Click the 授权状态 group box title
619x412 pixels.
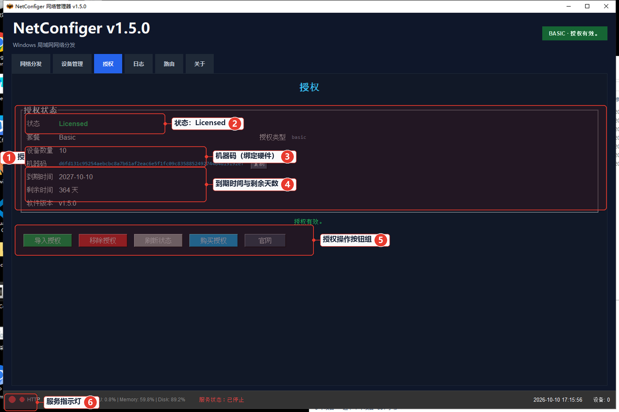[40, 110]
